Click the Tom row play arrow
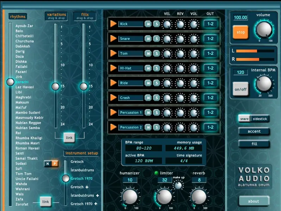The height and width of the screenshot is (211, 281). (113, 53)
